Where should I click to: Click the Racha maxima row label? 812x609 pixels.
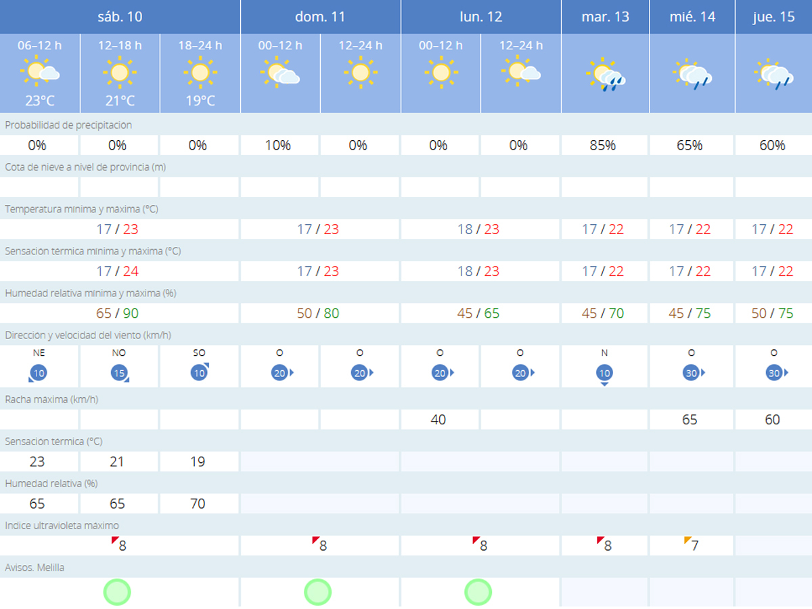point(51,399)
